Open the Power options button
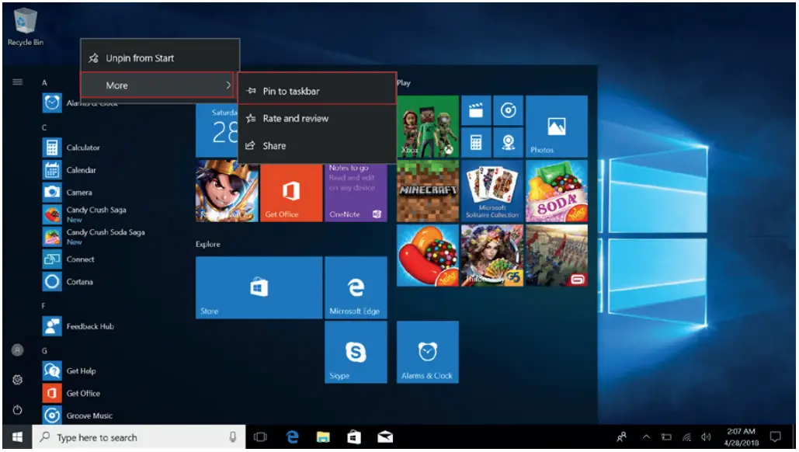Viewport: 799px width, 452px height. 17,409
